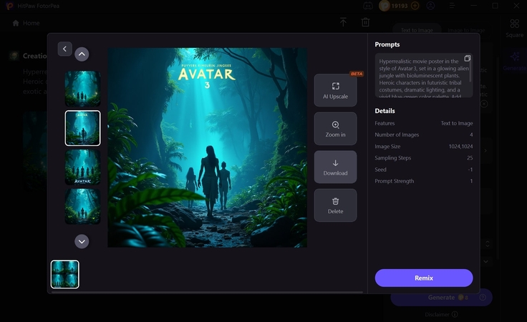The height and width of the screenshot is (322, 527).
Task: Open the Disclaimer link
Action: click(x=437, y=315)
